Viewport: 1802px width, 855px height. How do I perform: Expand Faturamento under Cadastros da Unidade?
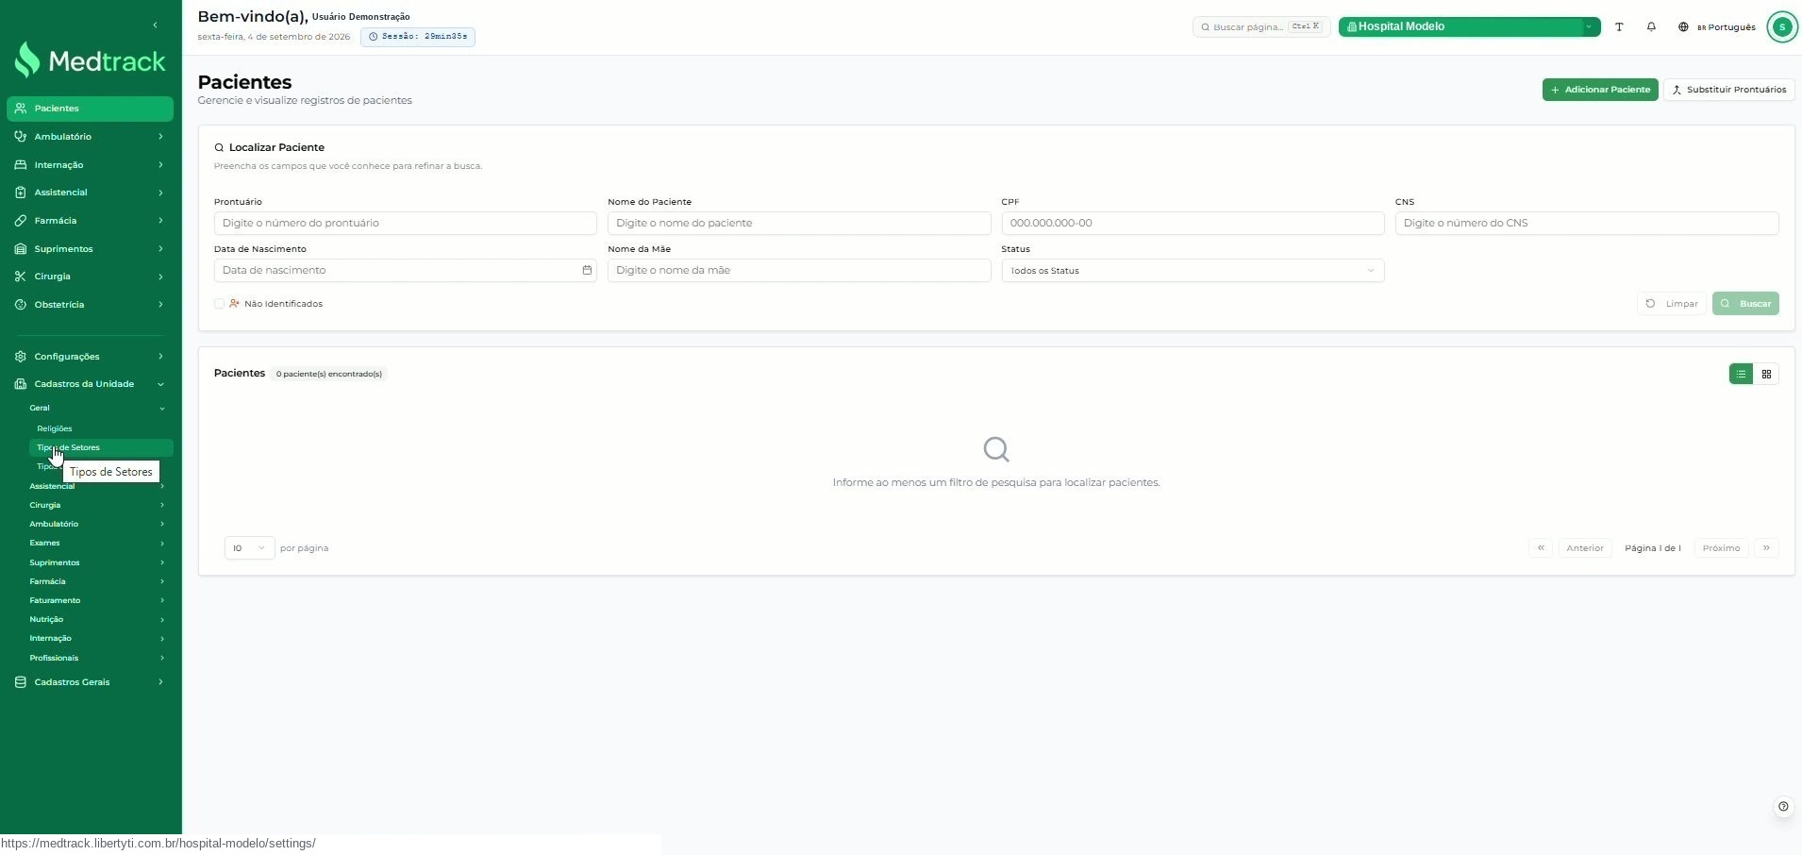97,600
